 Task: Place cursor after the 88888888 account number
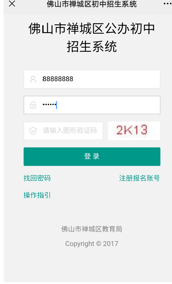pyautogui.click(x=74, y=79)
